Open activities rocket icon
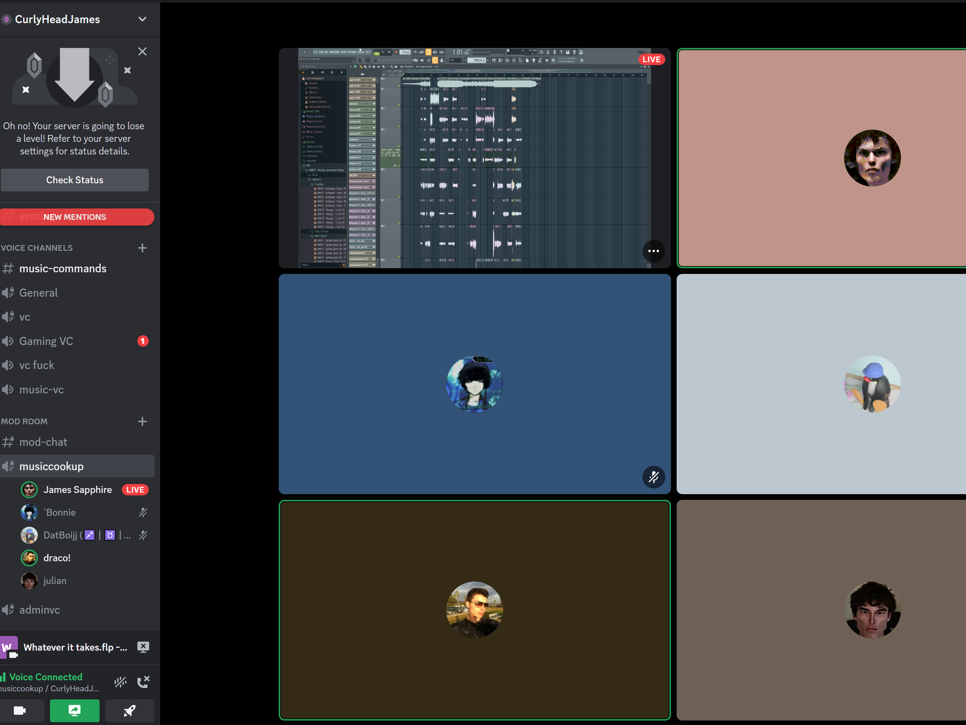Screen dimensions: 966x725 click(x=129, y=711)
